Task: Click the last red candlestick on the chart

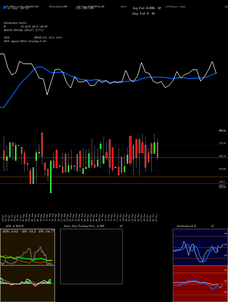Action: point(158,150)
